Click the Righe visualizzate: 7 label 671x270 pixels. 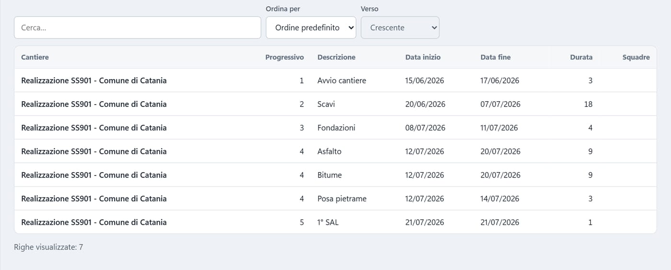click(48, 247)
